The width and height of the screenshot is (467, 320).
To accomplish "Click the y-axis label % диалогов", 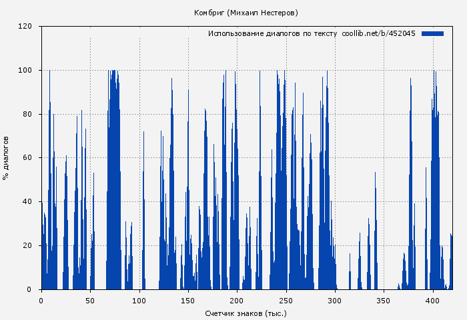I will click(6, 158).
